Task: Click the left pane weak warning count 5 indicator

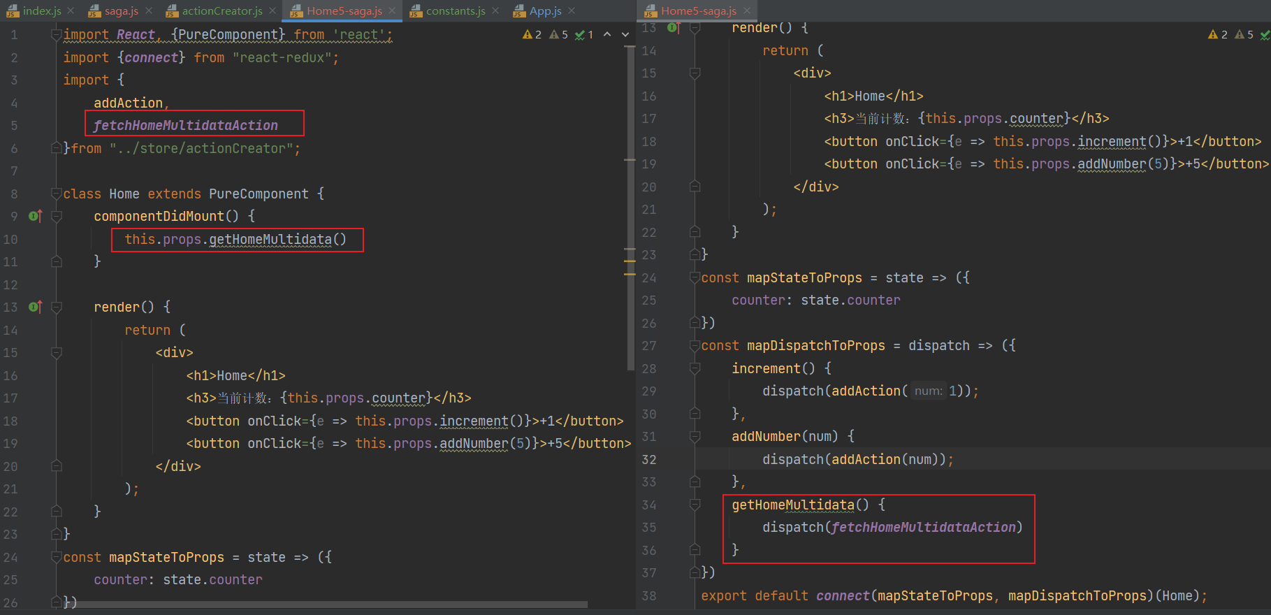Action: [558, 34]
